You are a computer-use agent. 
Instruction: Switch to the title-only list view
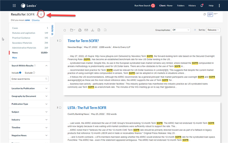click(216, 14)
